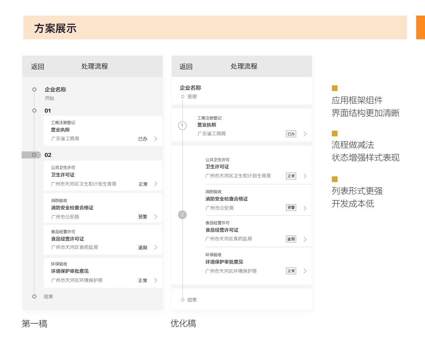Click the 结束 end node in 第一稿
Image resolution: width=425 pixels, height=340 pixels.
[x=34, y=296]
